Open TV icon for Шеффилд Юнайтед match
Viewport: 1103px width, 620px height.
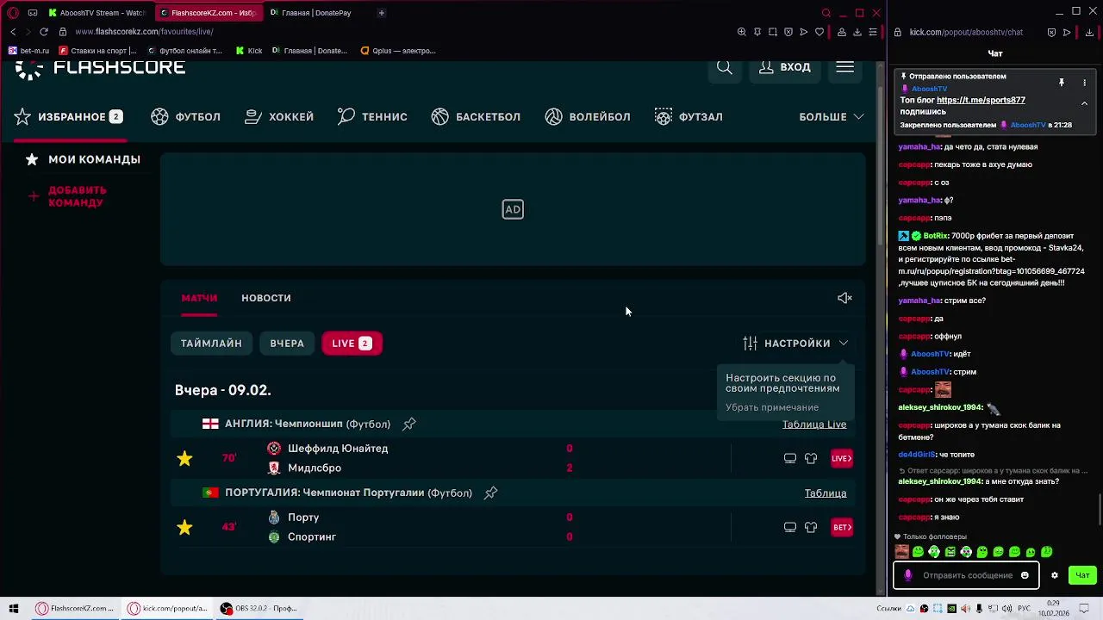[x=790, y=458]
